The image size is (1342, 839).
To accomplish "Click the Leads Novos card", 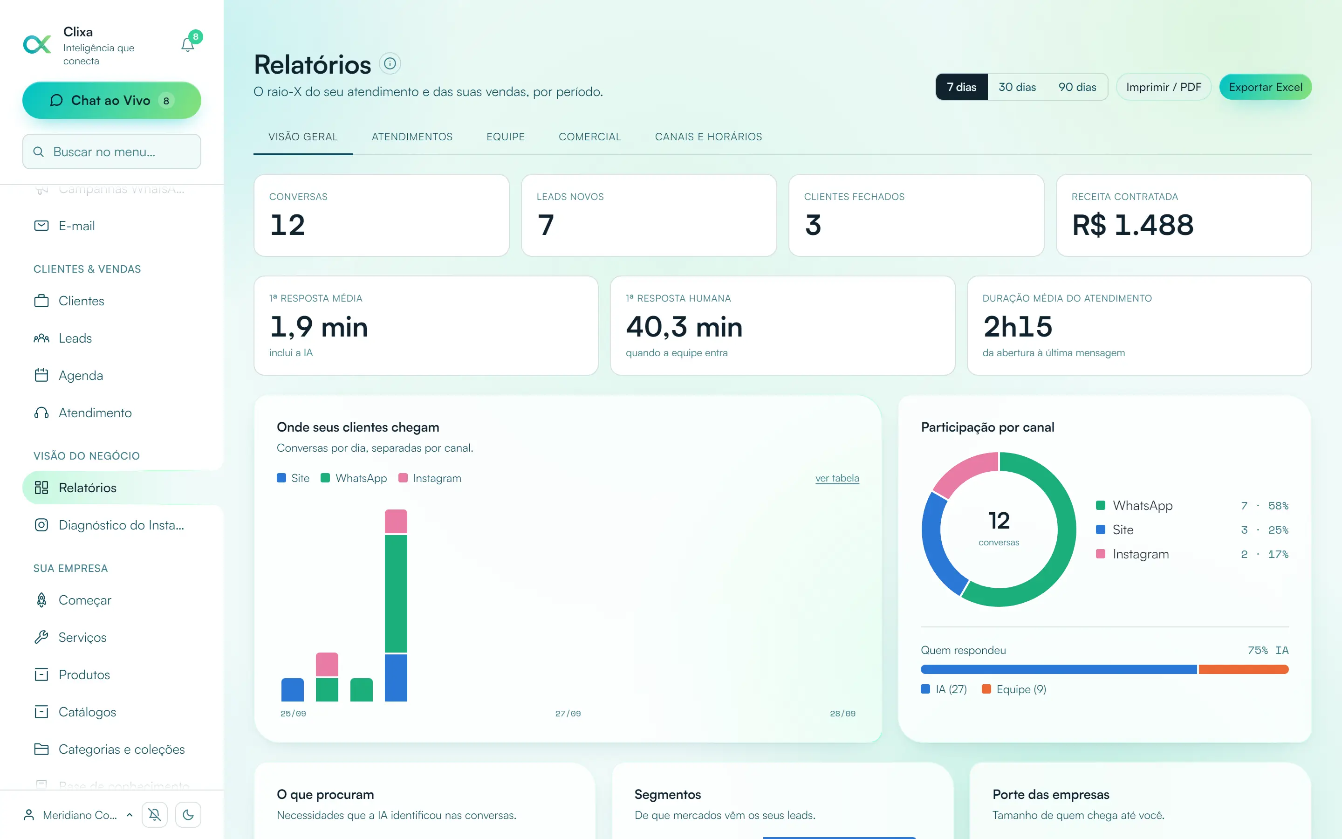I will 649,215.
